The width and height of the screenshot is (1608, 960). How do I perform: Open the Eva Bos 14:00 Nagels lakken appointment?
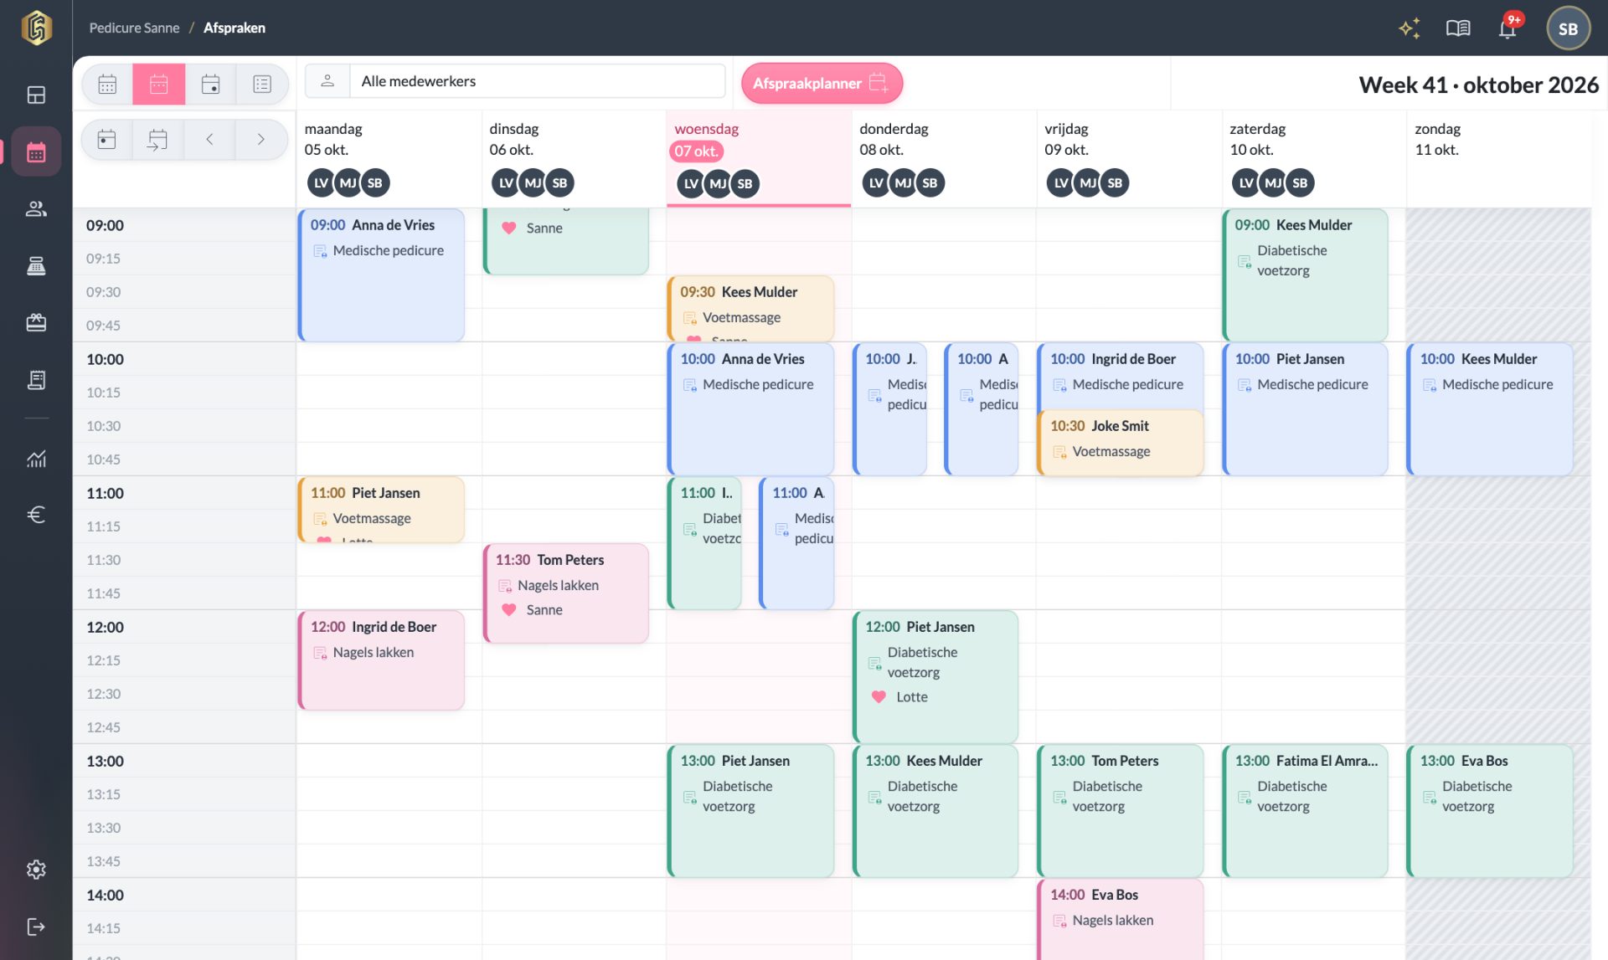1121,918
